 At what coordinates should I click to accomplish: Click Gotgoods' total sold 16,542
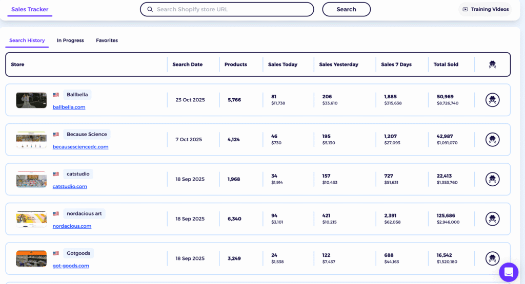[445, 255]
